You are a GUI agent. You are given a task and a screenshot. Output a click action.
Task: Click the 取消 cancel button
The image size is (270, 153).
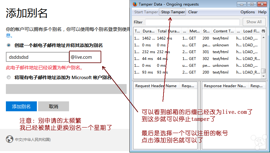pyautogui.click(x=54, y=106)
